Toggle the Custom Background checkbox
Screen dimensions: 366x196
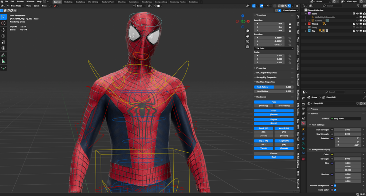335,185
